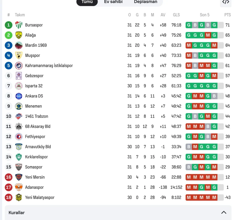Click the Mardin 1969 club crest

click(18, 45)
